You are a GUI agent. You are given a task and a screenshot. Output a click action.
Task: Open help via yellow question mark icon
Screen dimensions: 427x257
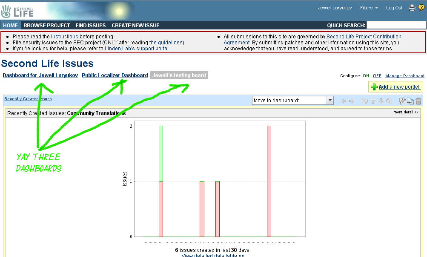coord(421,8)
